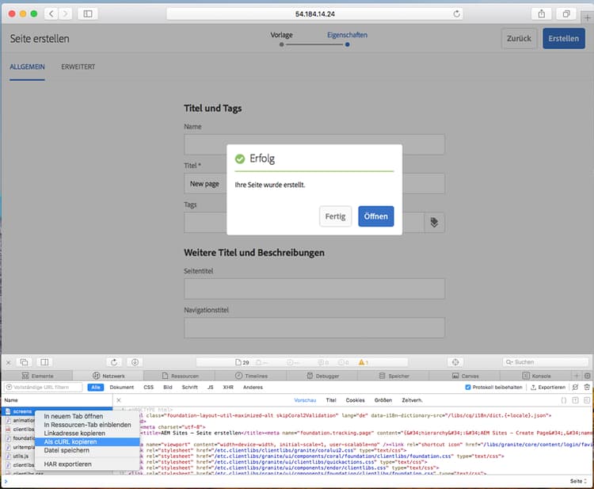Screen dimensions: 594x489
Task: Toggle the Protokoll beibehalten checkbox
Action: (468, 387)
